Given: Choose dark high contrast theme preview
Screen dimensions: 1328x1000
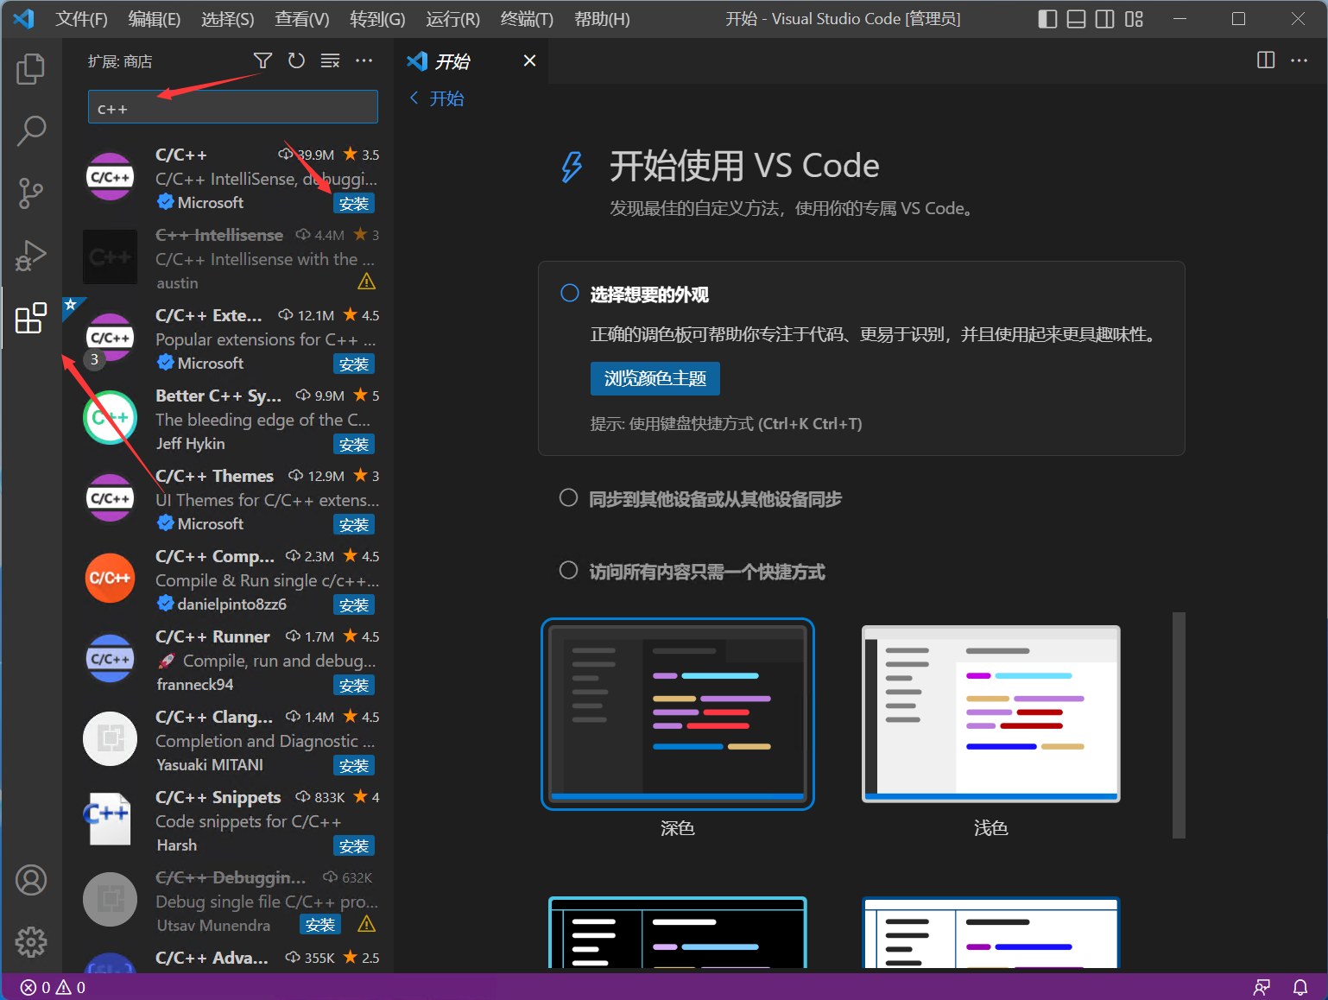Looking at the screenshot, I should 678,932.
